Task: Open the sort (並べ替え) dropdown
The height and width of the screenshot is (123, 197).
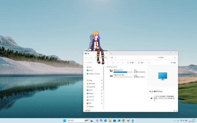Action: click(131, 63)
